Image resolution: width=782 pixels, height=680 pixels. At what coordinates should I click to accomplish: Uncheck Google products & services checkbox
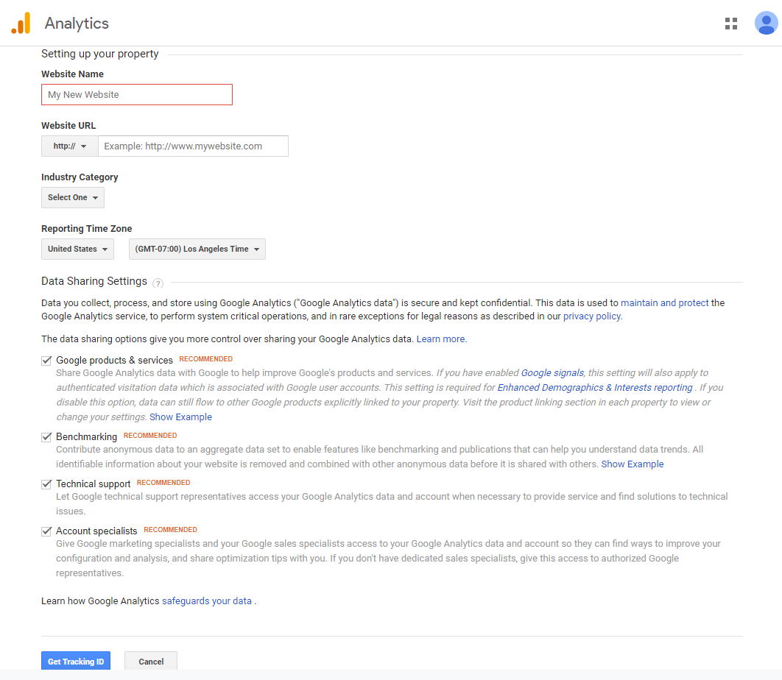pos(46,361)
